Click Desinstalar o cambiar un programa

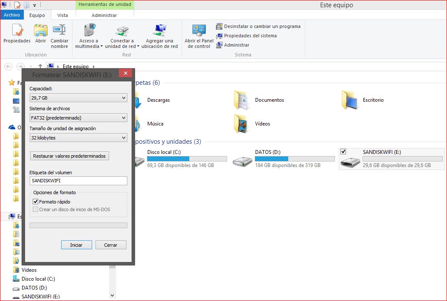(262, 26)
